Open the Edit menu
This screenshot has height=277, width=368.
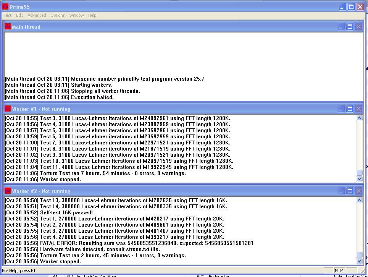pos(19,15)
